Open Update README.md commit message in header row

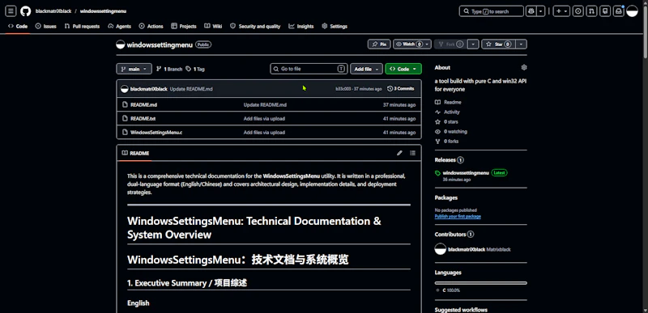point(191,89)
